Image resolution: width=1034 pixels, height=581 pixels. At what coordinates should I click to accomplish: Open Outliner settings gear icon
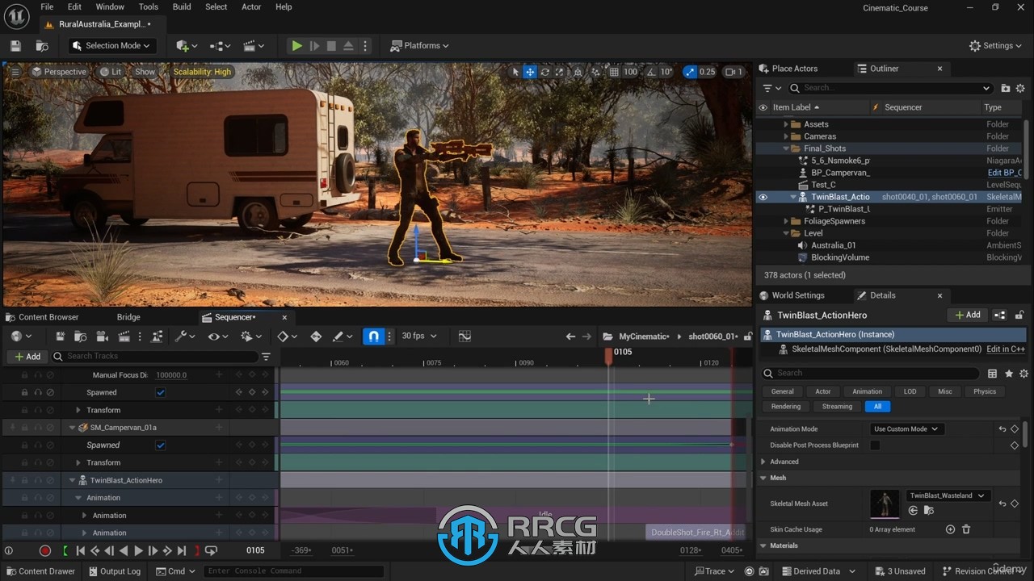pos(1021,88)
